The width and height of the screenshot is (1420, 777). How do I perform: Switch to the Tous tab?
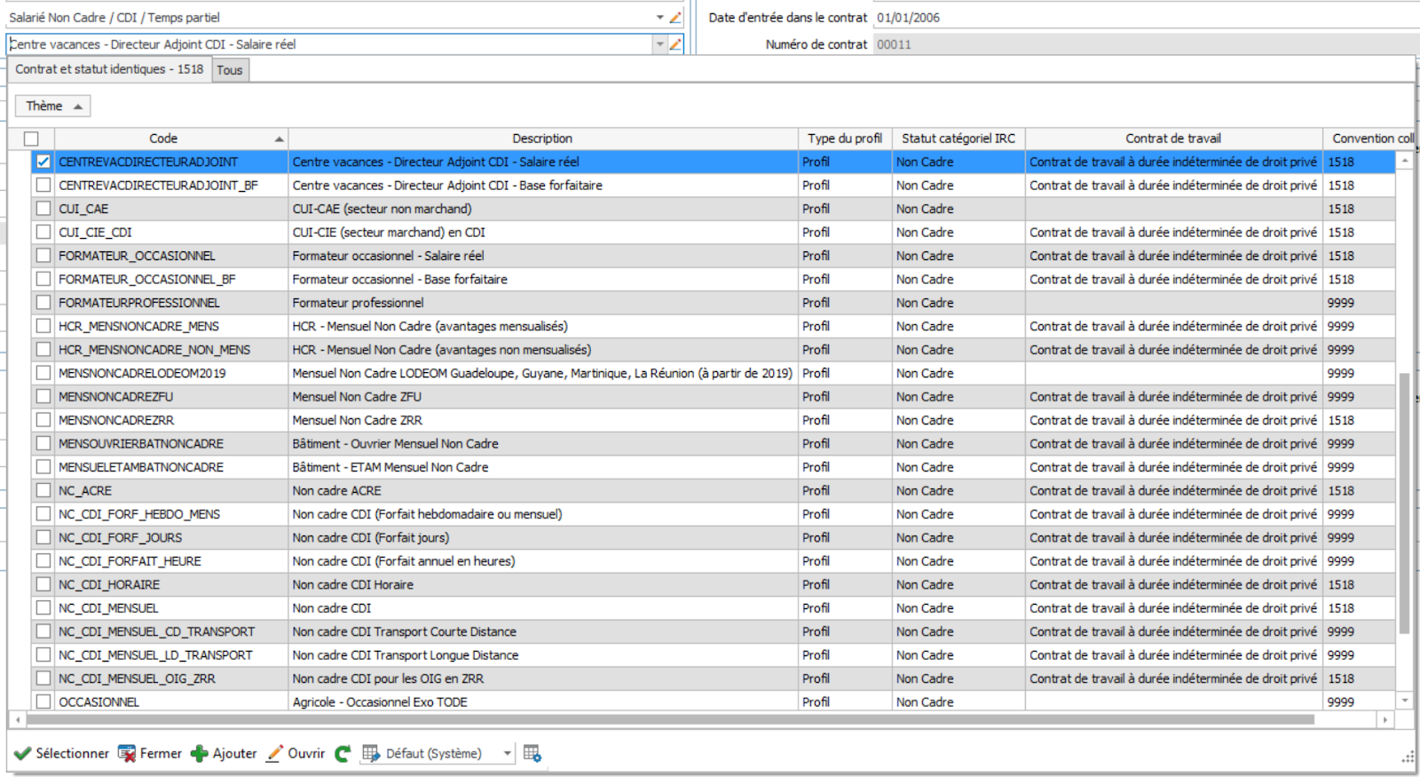click(230, 70)
